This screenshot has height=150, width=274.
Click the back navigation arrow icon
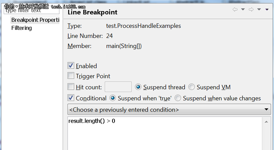tap(235, 9)
